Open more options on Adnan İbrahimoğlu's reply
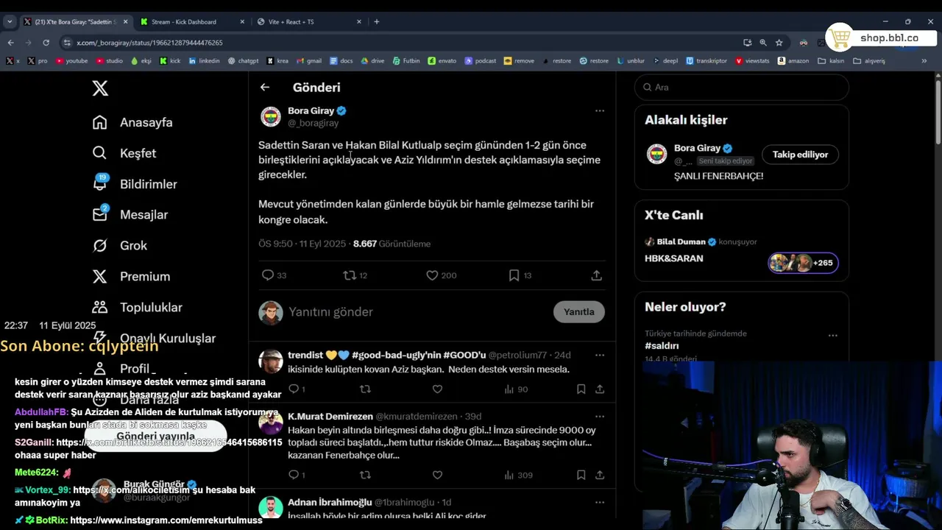 600,502
